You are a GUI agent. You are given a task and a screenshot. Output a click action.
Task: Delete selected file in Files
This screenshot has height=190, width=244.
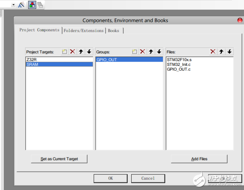coord(213,51)
